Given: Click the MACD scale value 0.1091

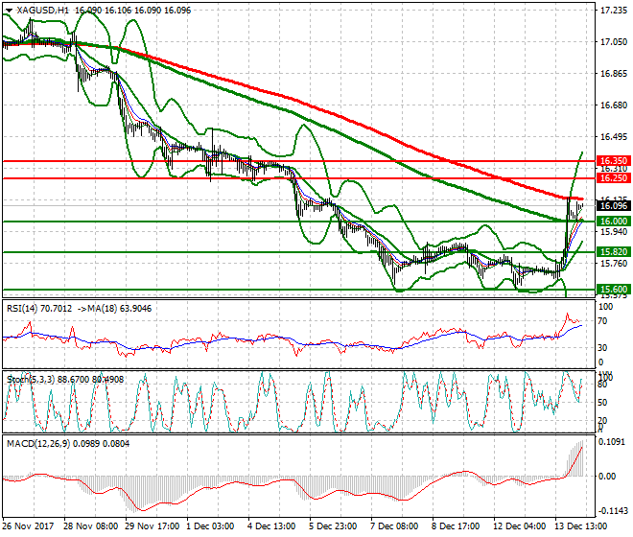Looking at the screenshot, I should pyautogui.click(x=614, y=442).
